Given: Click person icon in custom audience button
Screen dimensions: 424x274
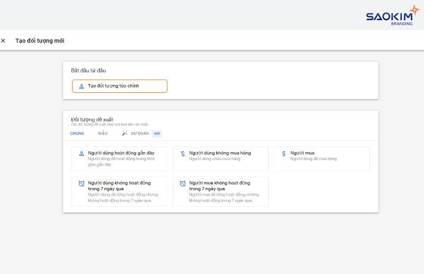Looking at the screenshot, I should (82, 86).
